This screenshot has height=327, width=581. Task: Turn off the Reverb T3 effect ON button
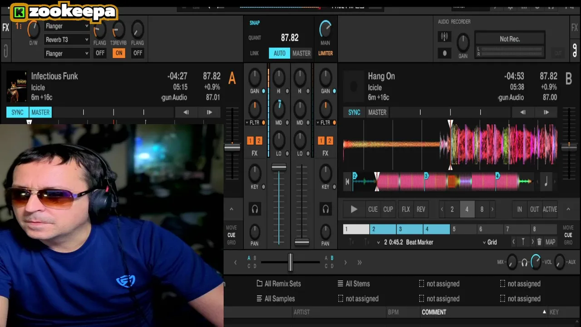[118, 53]
